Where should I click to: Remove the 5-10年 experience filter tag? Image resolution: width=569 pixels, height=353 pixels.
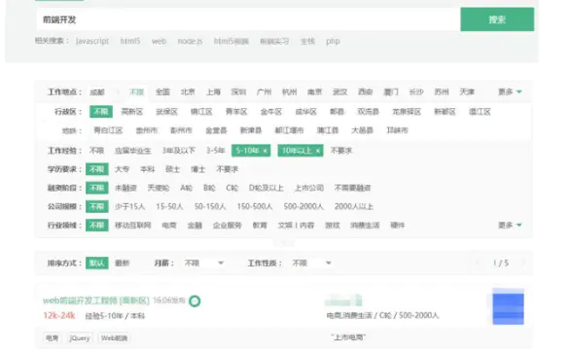coord(266,151)
